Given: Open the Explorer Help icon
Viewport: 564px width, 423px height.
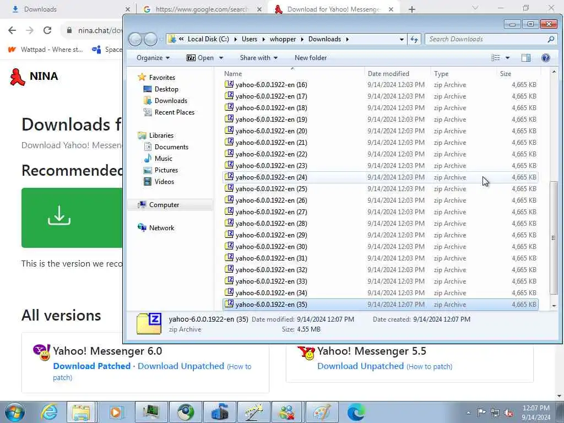Looking at the screenshot, I should tap(546, 58).
